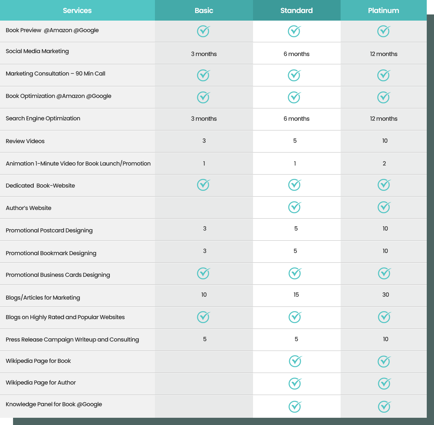Click Platinum checkmark for Wikipedia Page for Author
The image size is (434, 425).
pyautogui.click(x=384, y=383)
